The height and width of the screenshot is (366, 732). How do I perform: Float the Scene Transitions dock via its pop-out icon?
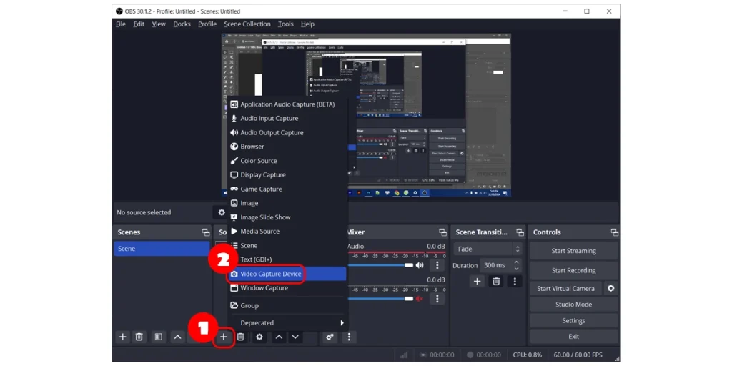point(520,232)
